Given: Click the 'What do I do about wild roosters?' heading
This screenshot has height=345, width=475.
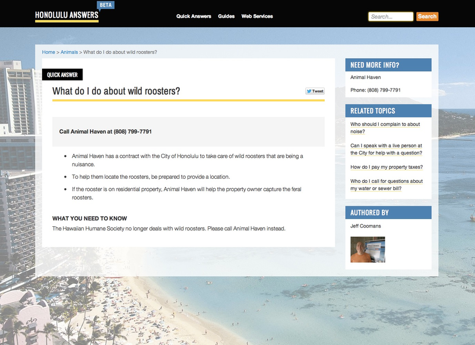Looking at the screenshot, I should point(116,91).
